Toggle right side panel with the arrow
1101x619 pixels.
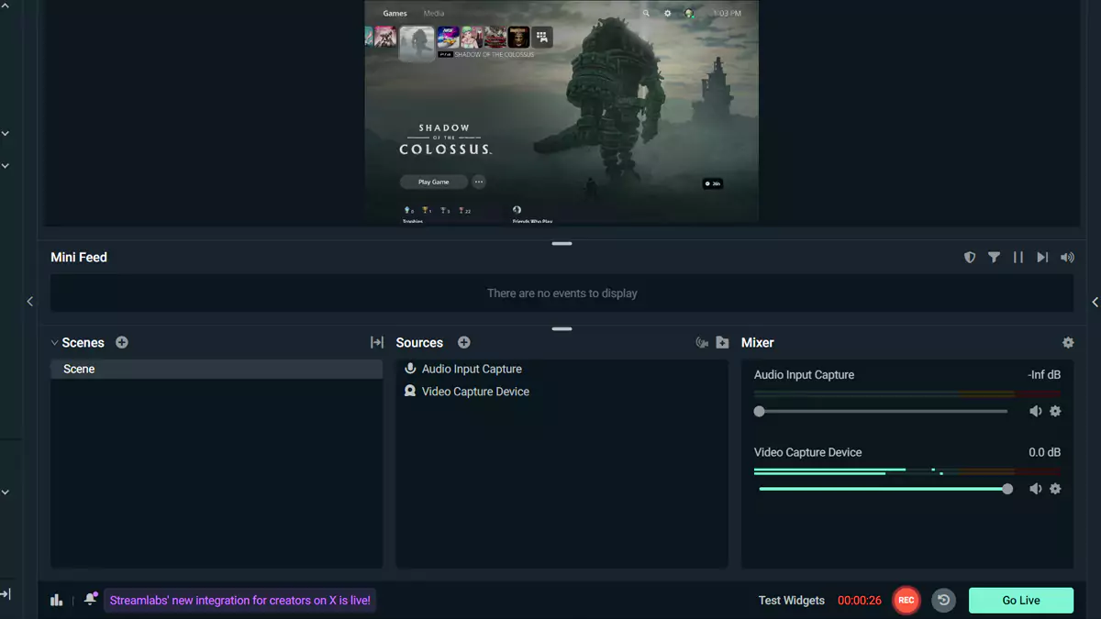[1095, 302]
